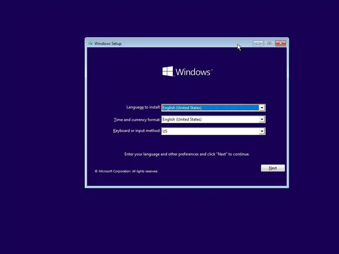The image size is (339, 254).
Task: Close the Windows Setup window
Action: click(x=281, y=43)
